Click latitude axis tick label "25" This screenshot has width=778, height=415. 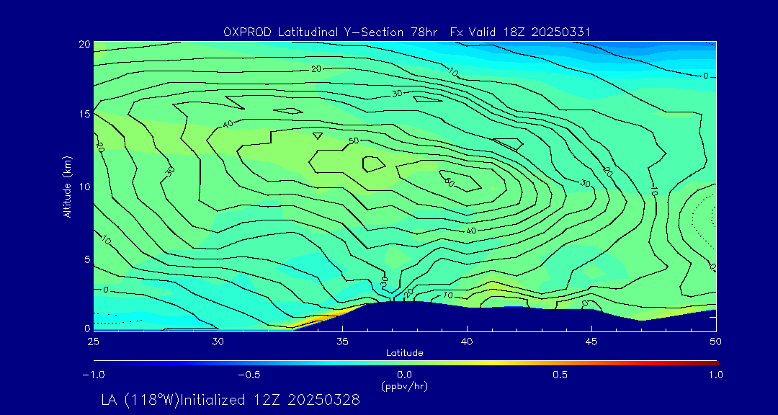point(93,342)
